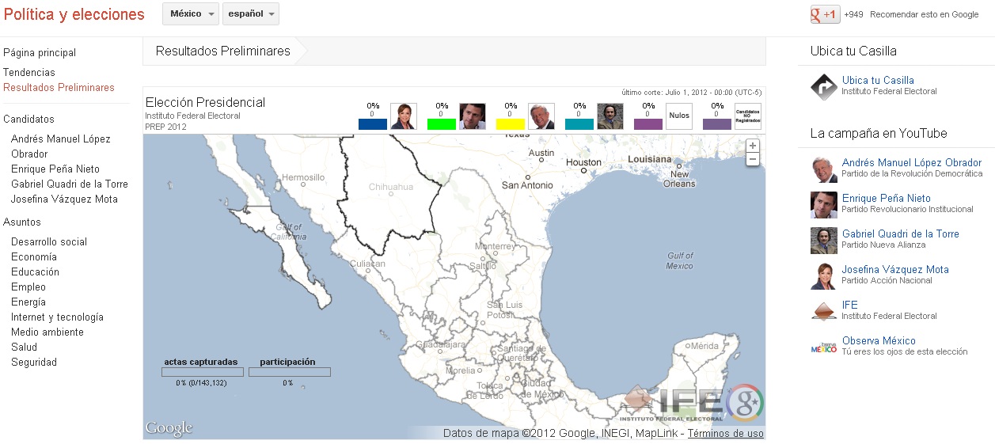Click the green party color swatch
This screenshot has width=995, height=448.
442,124
